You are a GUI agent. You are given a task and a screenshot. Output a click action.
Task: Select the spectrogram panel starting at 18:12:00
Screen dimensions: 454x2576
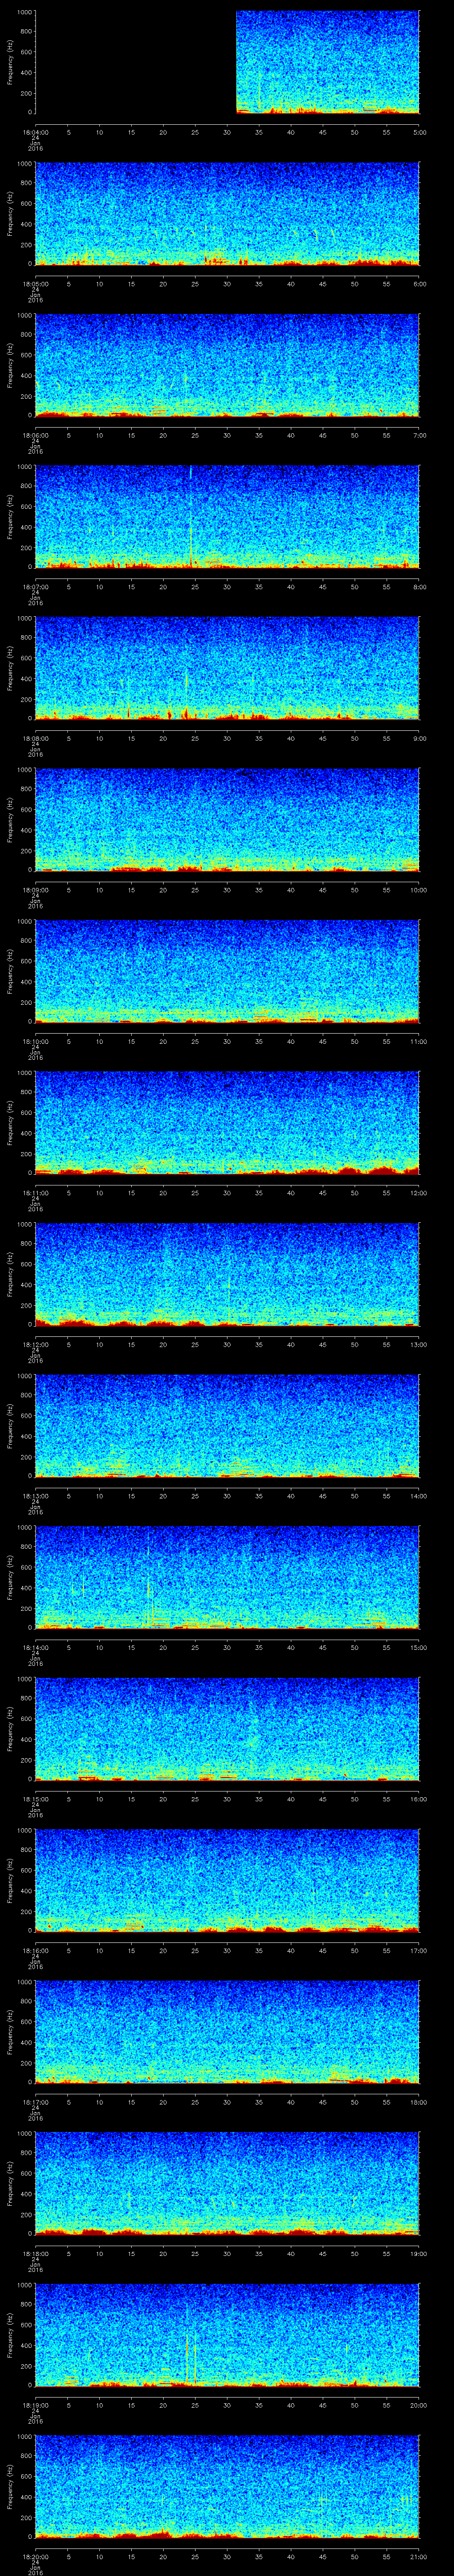click(227, 1275)
